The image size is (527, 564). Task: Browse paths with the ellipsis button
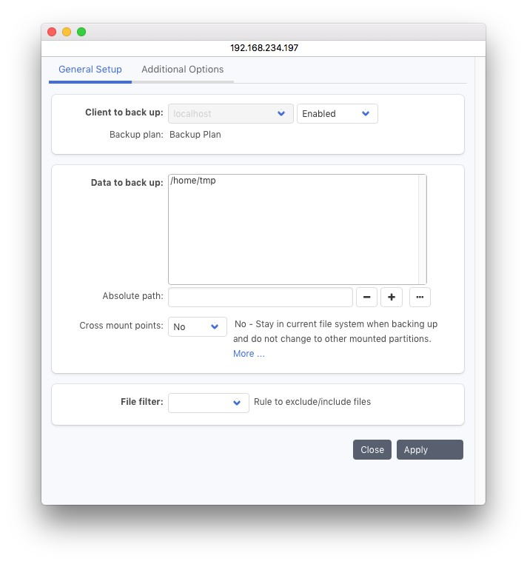[420, 297]
